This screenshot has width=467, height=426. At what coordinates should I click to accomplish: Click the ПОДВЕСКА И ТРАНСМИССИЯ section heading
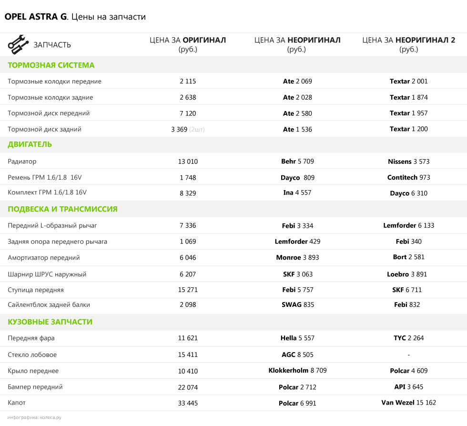62,209
